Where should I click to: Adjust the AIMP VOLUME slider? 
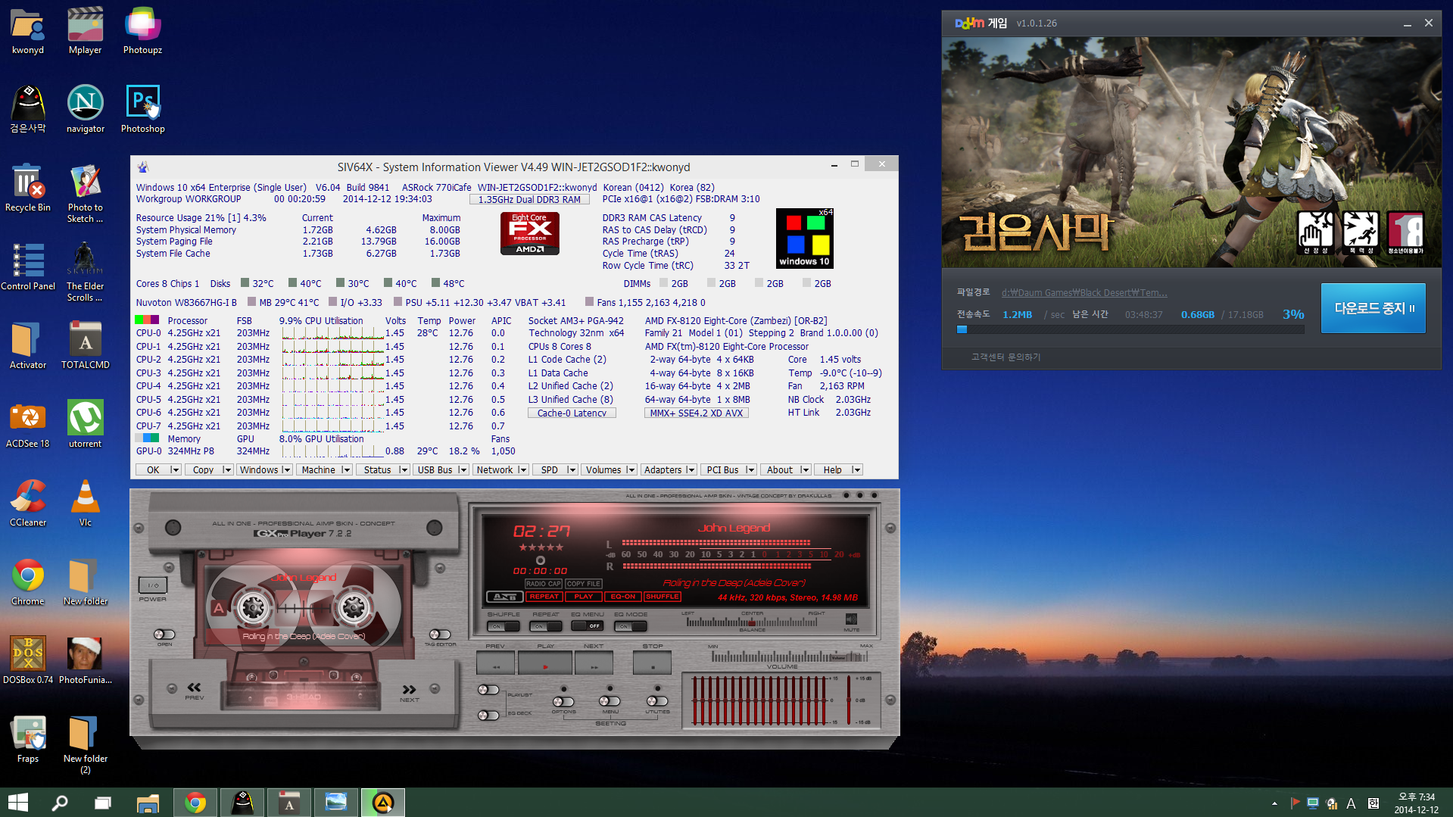point(790,656)
